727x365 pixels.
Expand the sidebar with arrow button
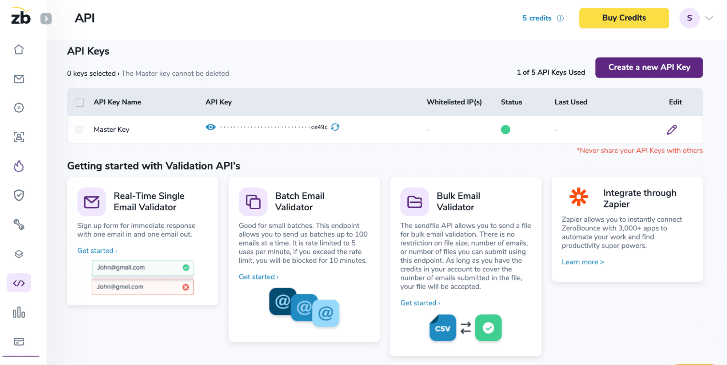pos(46,19)
